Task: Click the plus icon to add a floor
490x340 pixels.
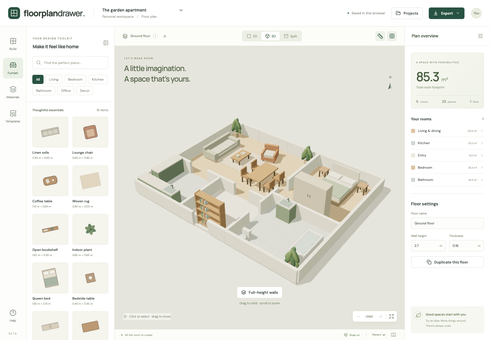Action: click(x=165, y=36)
